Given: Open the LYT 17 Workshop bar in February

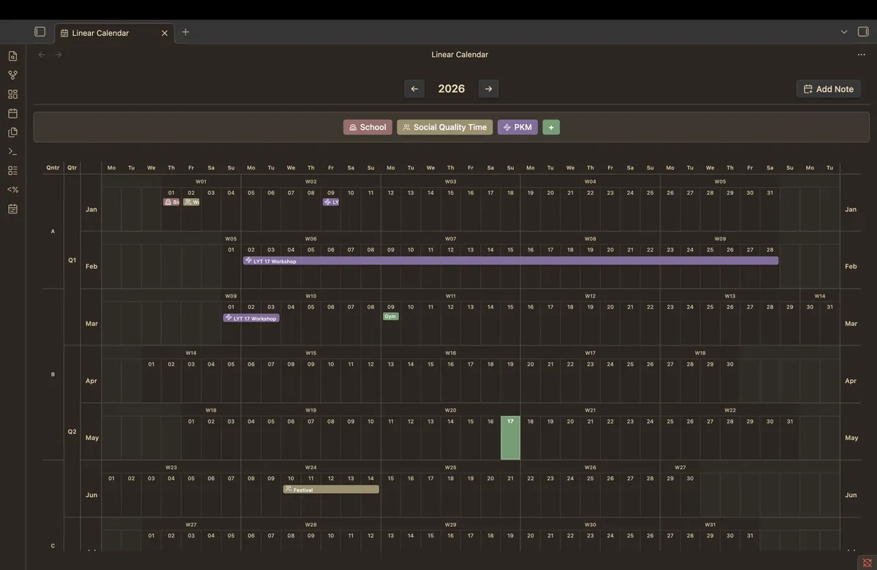Looking at the screenshot, I should coord(511,260).
